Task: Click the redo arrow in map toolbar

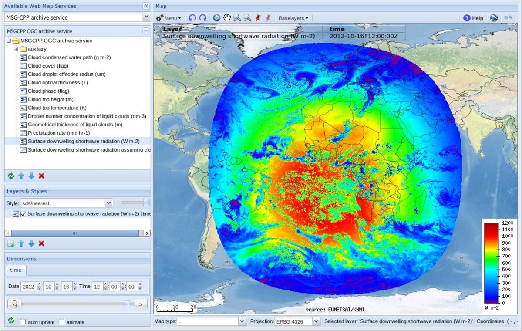Action: pos(202,18)
